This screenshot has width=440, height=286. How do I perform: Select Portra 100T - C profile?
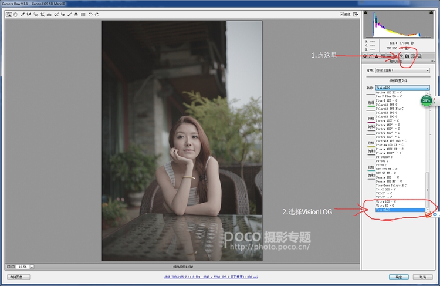pyautogui.click(x=401, y=120)
